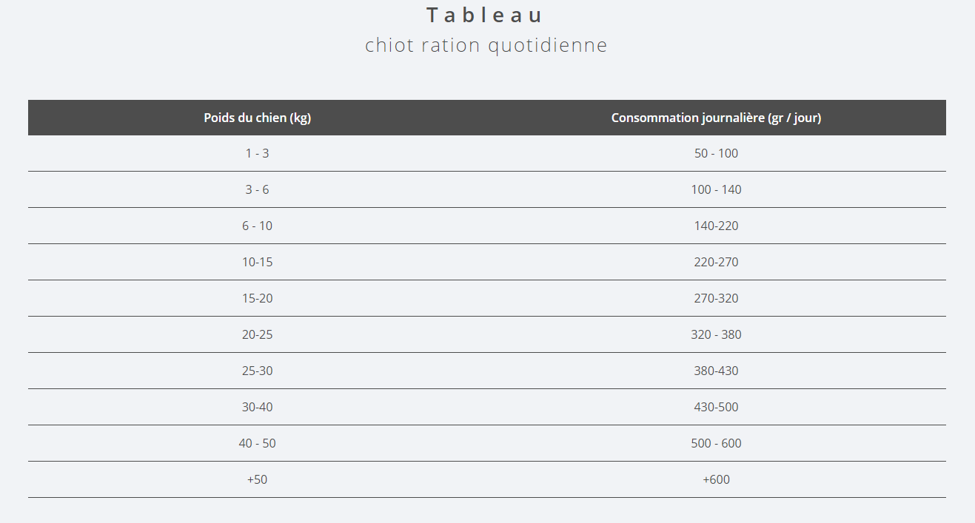
Task: Select the '270-320' consumption cell
Action: [717, 298]
